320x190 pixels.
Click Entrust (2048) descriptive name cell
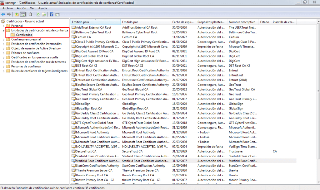pyautogui.click(x=238, y=80)
